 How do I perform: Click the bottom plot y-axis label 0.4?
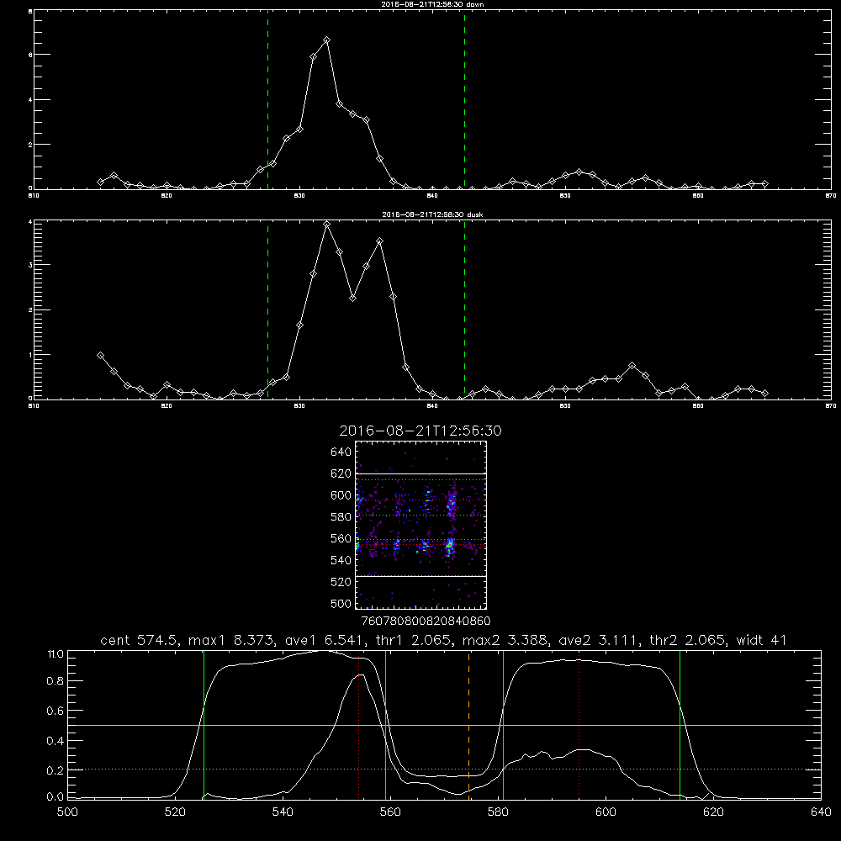coord(55,741)
